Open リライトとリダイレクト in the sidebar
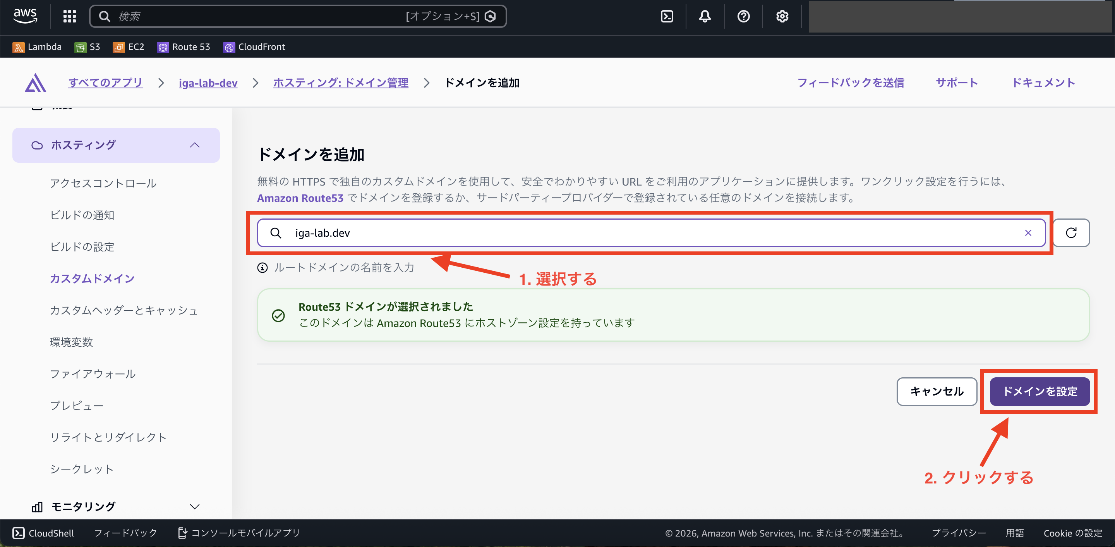The height and width of the screenshot is (547, 1115). click(108, 437)
